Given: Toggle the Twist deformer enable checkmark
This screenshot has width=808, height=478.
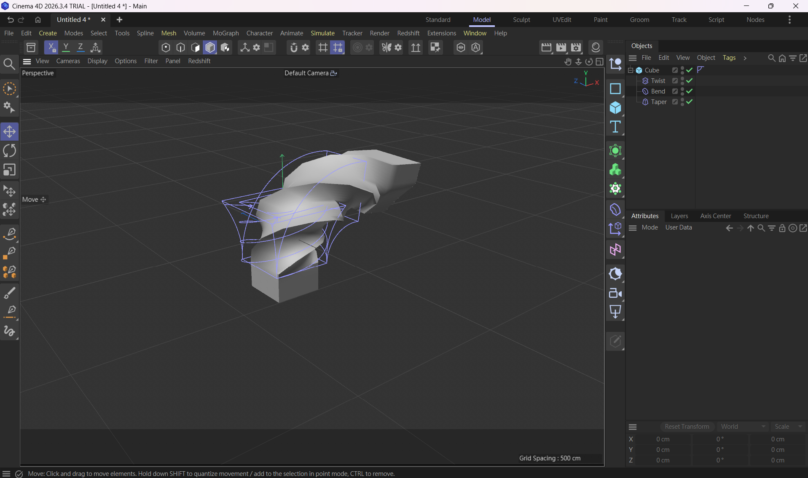Looking at the screenshot, I should [690, 80].
